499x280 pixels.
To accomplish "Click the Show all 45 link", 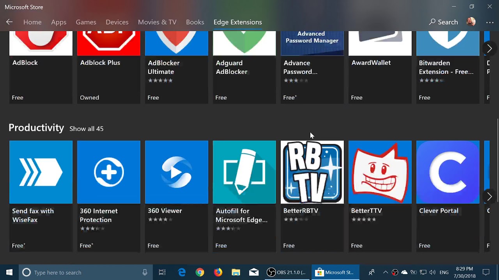I will (87, 129).
